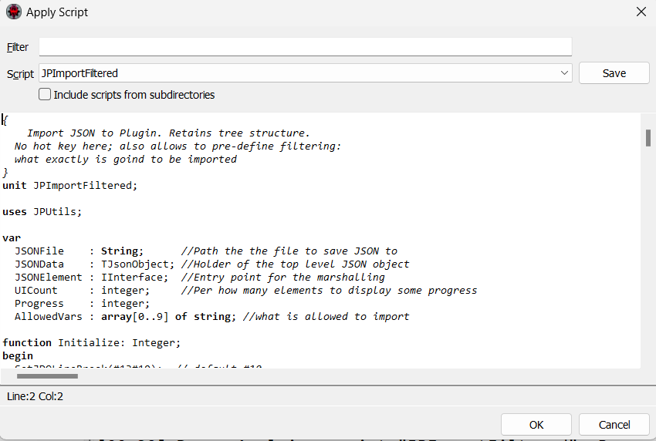Click the '//Entry point for the marshalling' comment
Viewport: 656px width, 441px height.
click(x=282, y=278)
